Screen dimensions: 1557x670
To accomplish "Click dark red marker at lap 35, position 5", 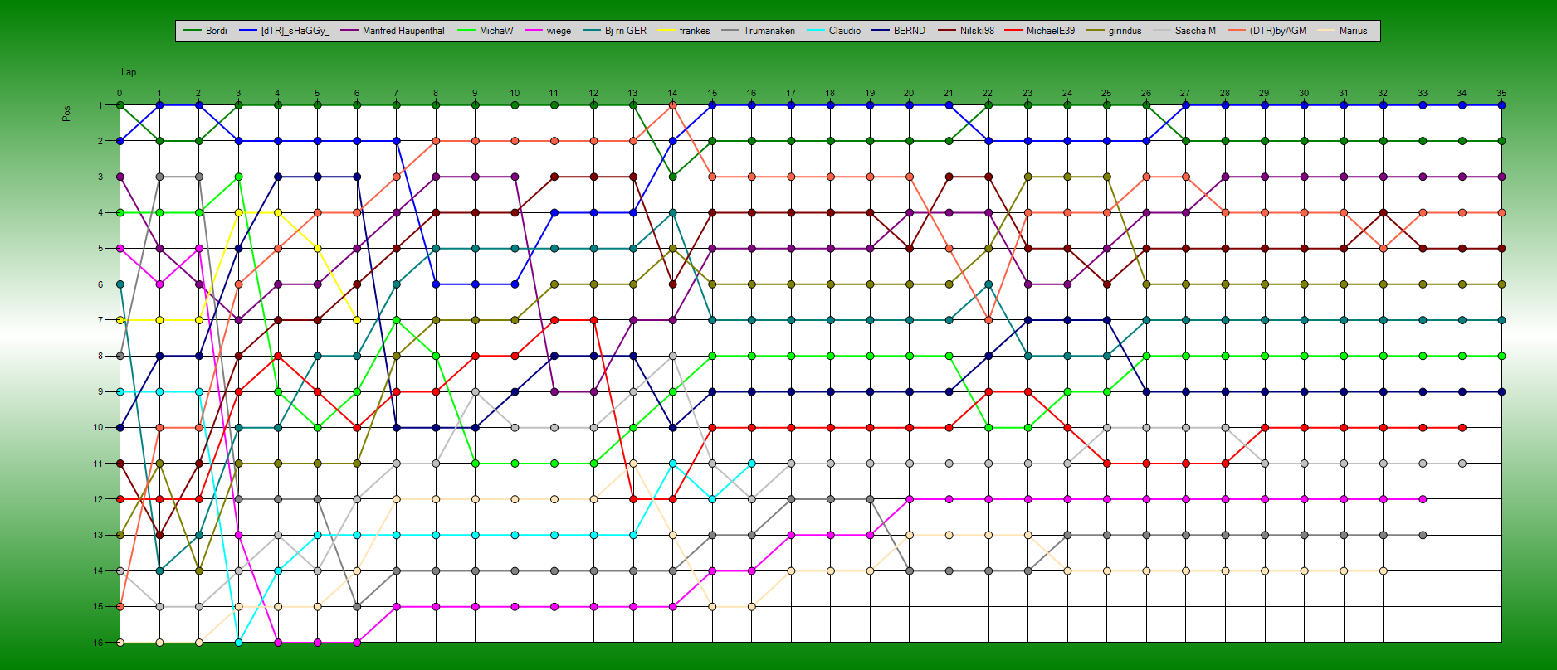I will coord(1501,248).
